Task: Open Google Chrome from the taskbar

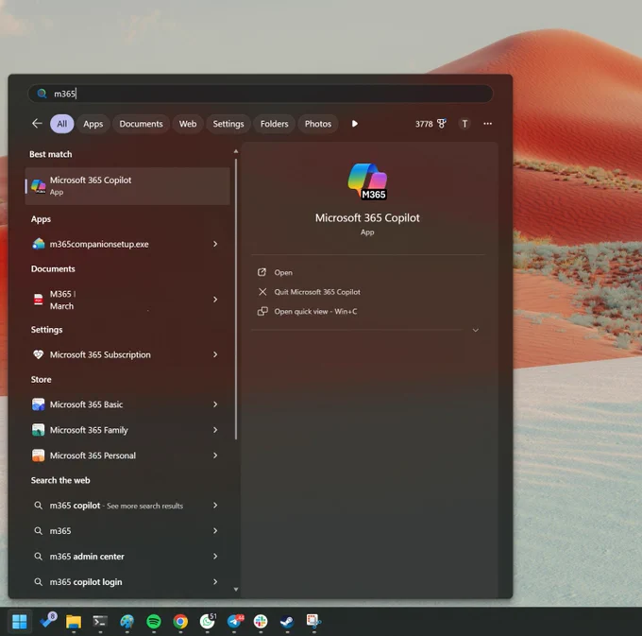Action: tap(180, 622)
